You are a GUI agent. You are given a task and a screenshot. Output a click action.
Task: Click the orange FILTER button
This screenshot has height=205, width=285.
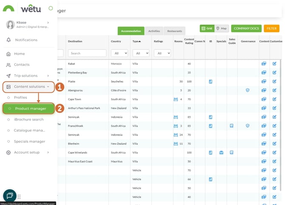click(271, 28)
